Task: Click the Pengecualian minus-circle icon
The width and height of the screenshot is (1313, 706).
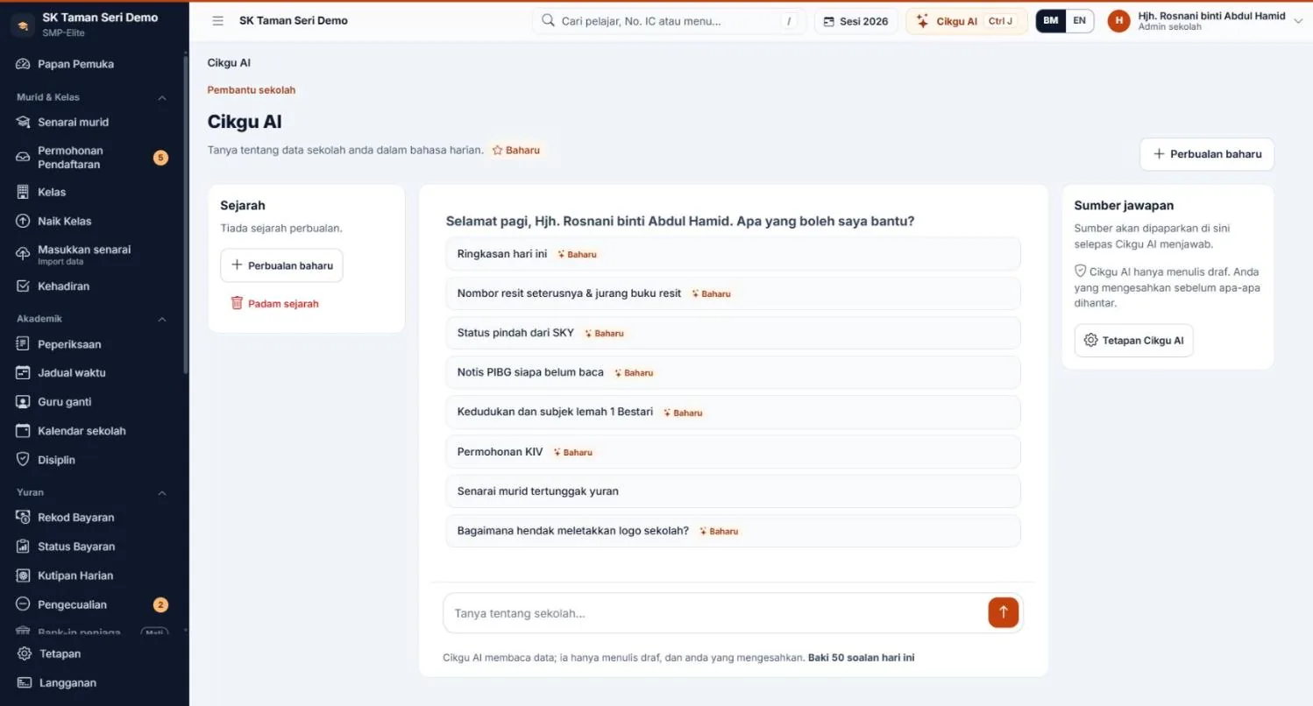Action: [x=23, y=604]
